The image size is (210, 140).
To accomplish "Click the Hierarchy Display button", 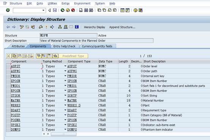I will [94, 27].
